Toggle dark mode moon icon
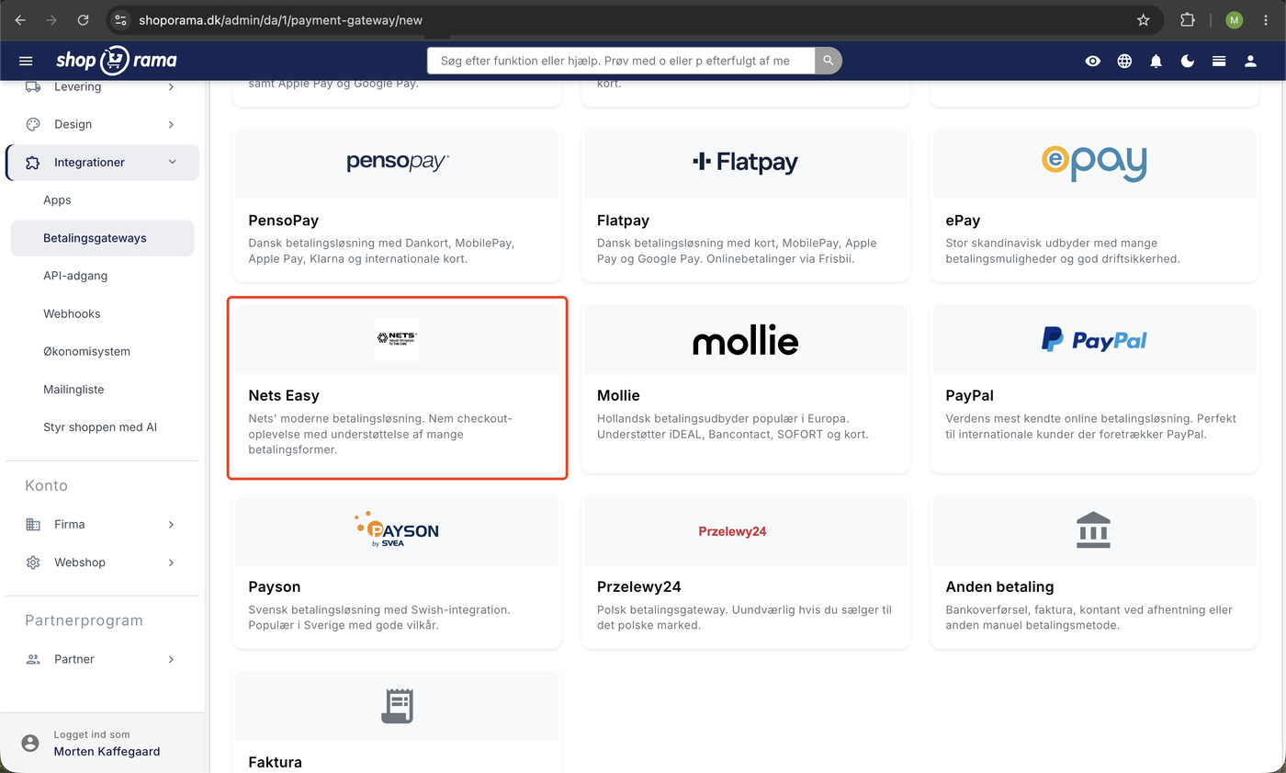Screen dimensions: 1286x773 pos(1188,61)
